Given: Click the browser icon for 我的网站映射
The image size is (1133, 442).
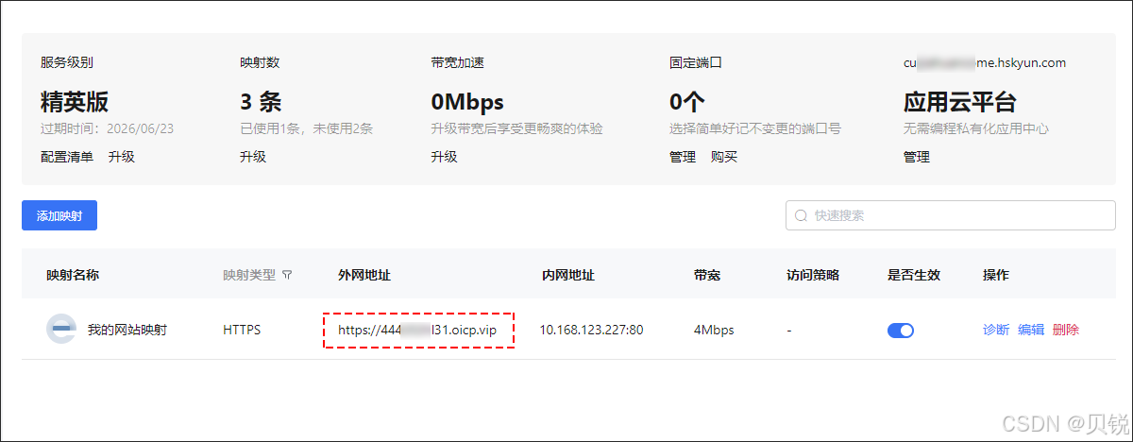Looking at the screenshot, I should tap(60, 330).
